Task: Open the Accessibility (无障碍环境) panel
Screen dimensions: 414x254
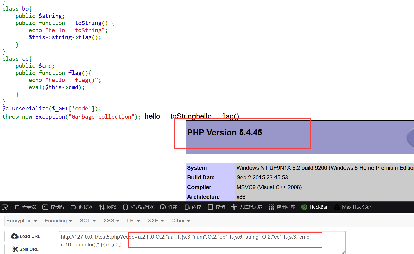Action: [247, 207]
